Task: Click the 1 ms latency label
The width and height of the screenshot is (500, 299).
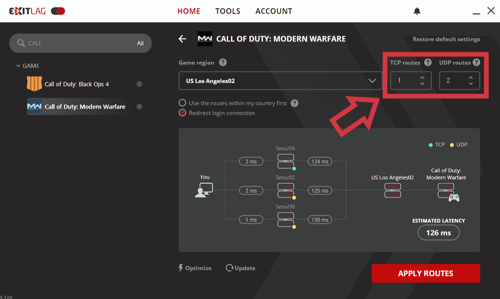Action: tap(251, 220)
